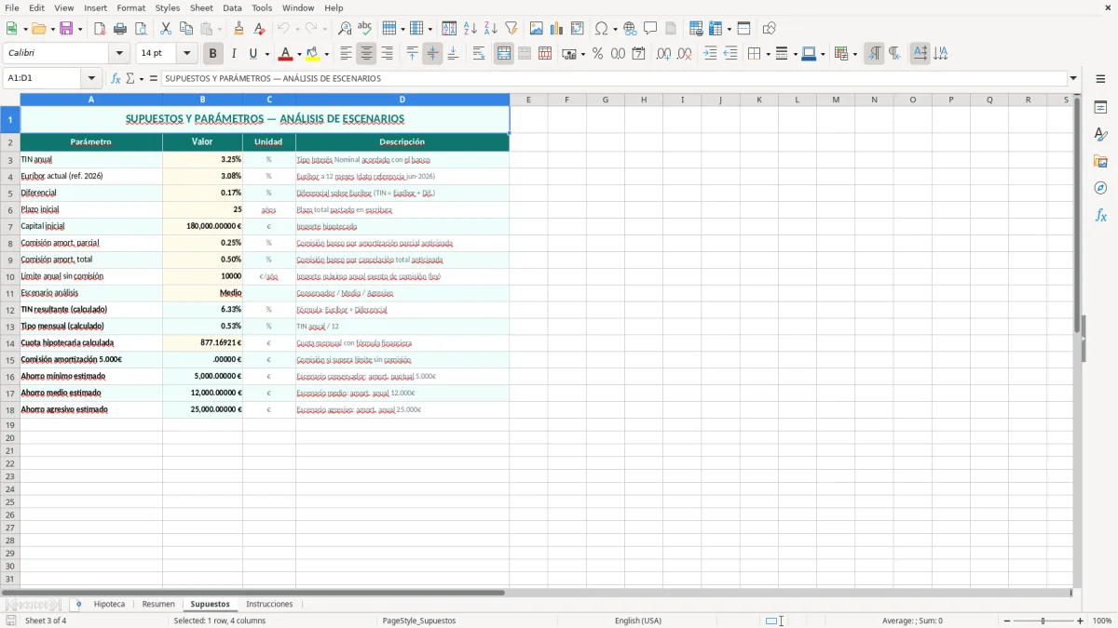The width and height of the screenshot is (1118, 628).
Task: Toggle Bold formatting
Action: coord(213,54)
